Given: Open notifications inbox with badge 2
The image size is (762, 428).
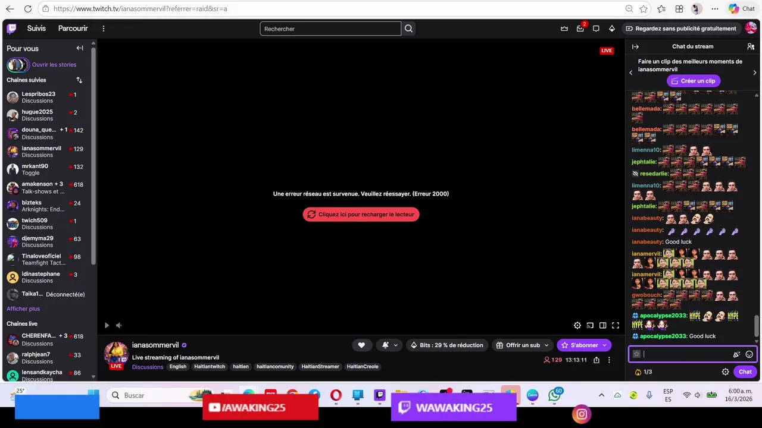Looking at the screenshot, I should point(580,29).
